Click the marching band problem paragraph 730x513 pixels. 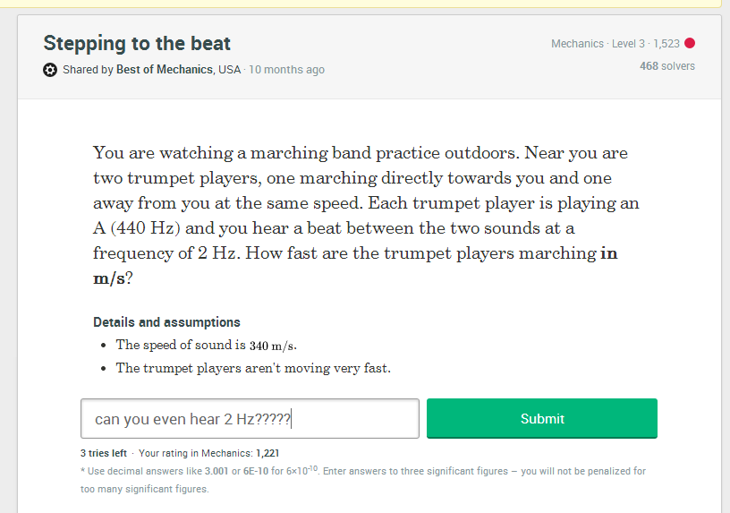[x=367, y=215]
